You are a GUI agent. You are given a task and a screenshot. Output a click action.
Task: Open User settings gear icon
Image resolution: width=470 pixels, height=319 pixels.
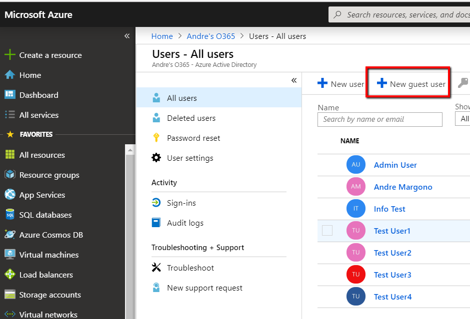[x=156, y=158]
